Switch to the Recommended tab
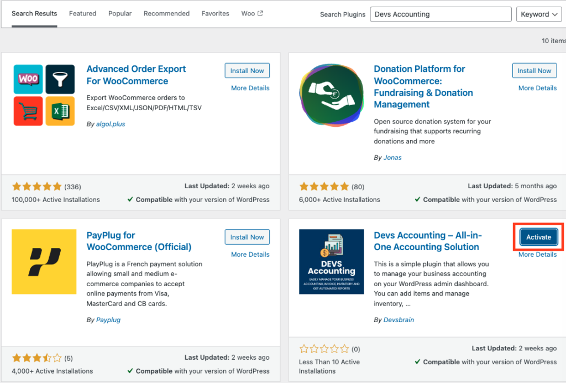Viewport: 566px width, 383px height. 166,13
